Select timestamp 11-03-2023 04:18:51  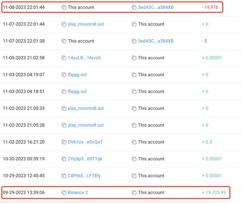coord(23,92)
